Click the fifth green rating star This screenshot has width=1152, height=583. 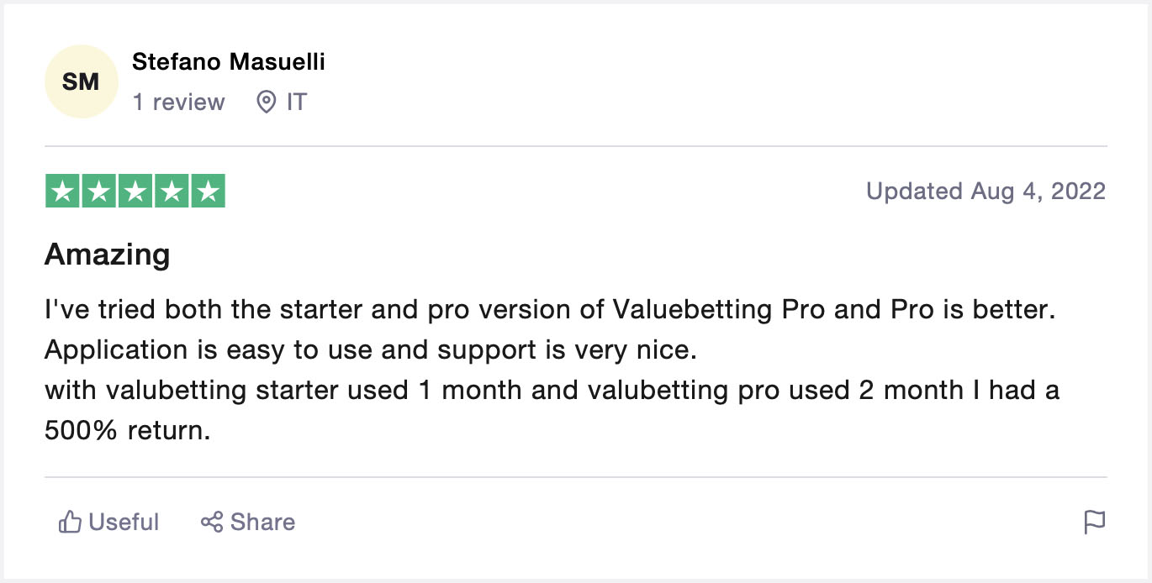tap(208, 192)
